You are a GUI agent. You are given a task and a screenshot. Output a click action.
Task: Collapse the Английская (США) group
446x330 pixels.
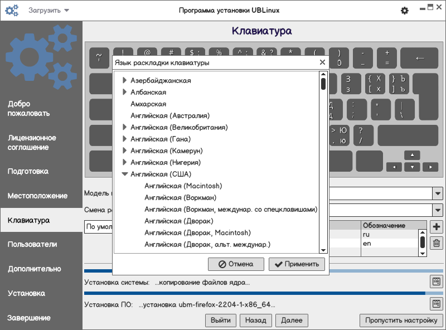(x=124, y=174)
